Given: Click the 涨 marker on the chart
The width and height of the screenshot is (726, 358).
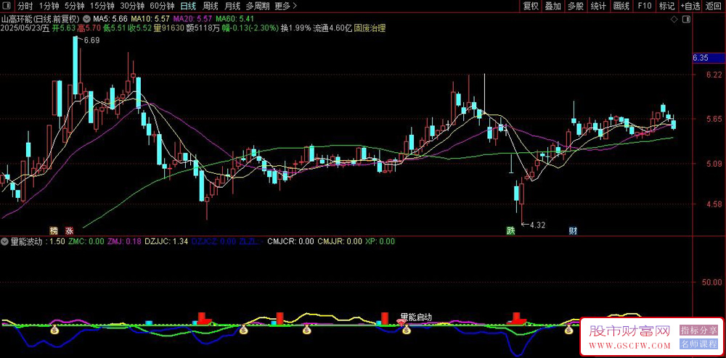Looking at the screenshot, I should (x=69, y=230).
